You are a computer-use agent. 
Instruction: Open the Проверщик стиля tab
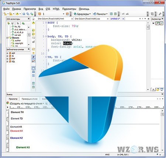[30, 99]
